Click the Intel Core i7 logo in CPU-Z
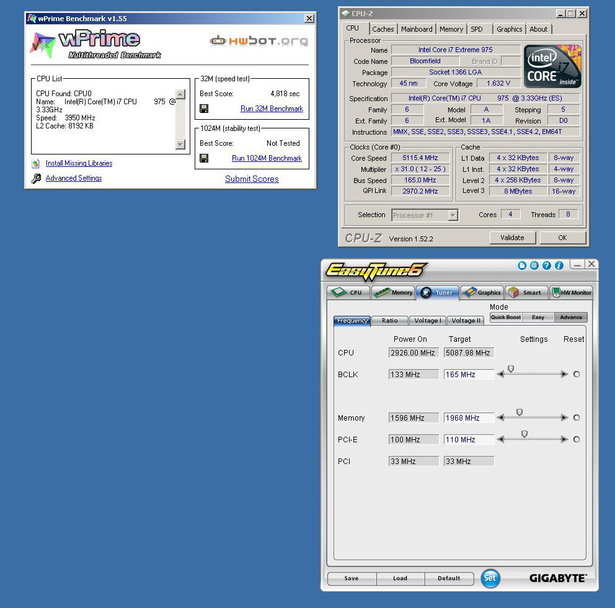Viewport: 615px width, 608px height. point(552,66)
